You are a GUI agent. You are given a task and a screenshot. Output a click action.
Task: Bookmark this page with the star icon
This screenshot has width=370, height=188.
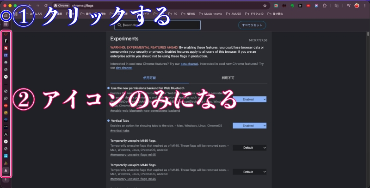(x=265, y=6)
